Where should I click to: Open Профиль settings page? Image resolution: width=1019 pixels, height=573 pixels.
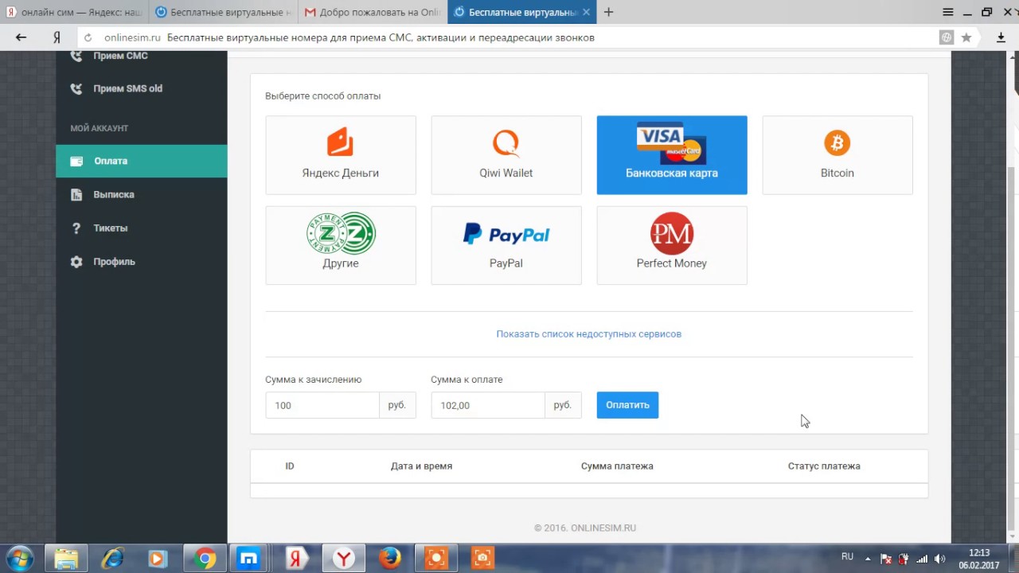coord(142,261)
